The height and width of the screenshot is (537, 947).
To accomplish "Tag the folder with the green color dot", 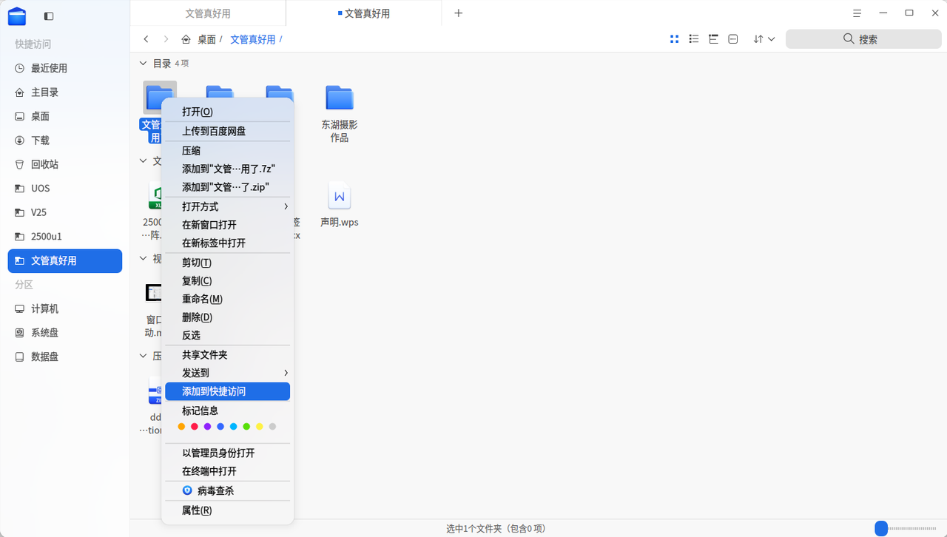I will click(x=246, y=427).
